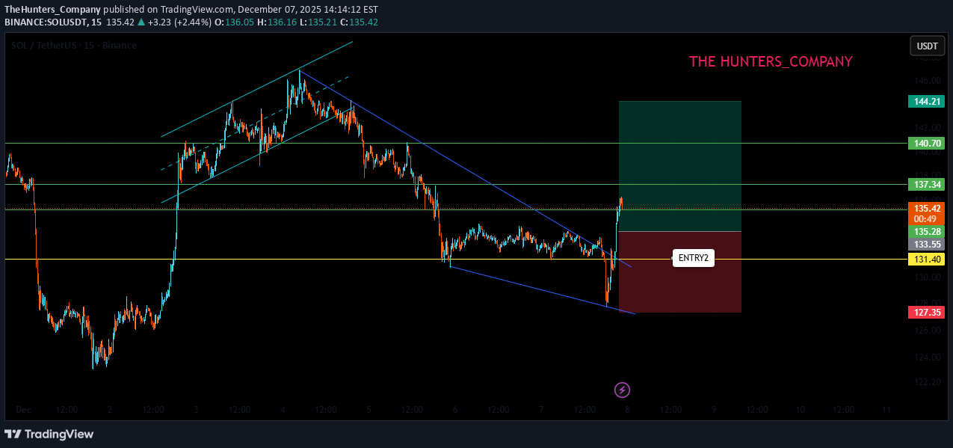Click the purple lightning bolt event icon

[622, 390]
